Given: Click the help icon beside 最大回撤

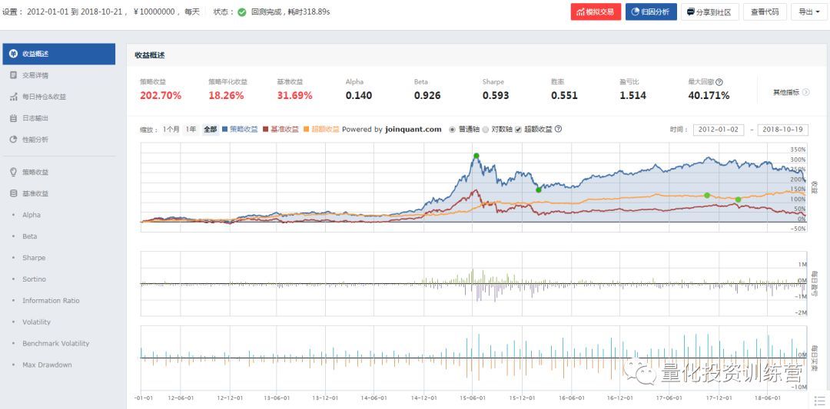Looking at the screenshot, I should [719, 82].
